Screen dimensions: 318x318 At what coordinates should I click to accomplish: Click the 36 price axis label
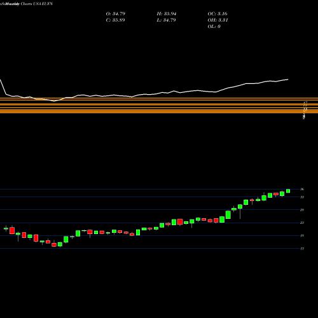pos(302,190)
